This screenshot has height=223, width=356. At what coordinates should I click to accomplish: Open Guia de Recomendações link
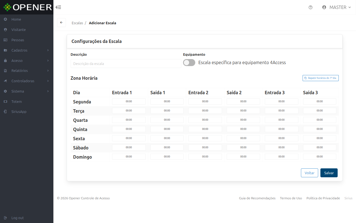pyautogui.click(x=257, y=198)
